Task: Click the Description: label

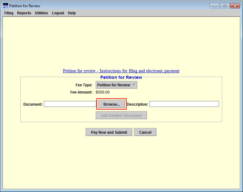Action: coord(137,104)
